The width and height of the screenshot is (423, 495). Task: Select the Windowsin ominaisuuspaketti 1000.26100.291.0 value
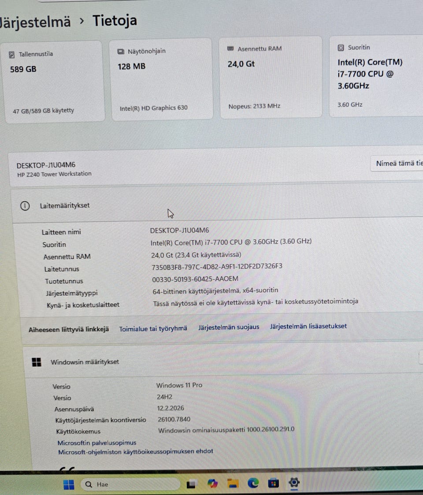coord(226,429)
